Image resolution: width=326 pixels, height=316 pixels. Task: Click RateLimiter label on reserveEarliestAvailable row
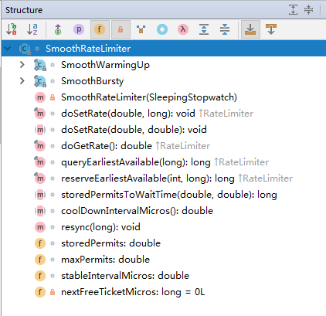pyautogui.click(x=266, y=178)
